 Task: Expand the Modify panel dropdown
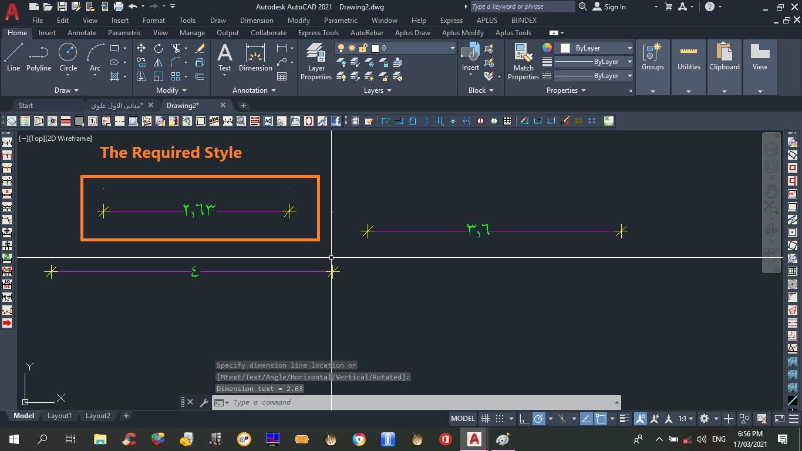pyautogui.click(x=171, y=90)
